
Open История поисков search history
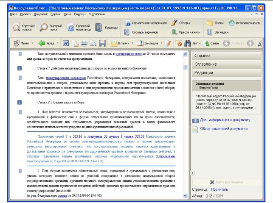tap(244, 23)
